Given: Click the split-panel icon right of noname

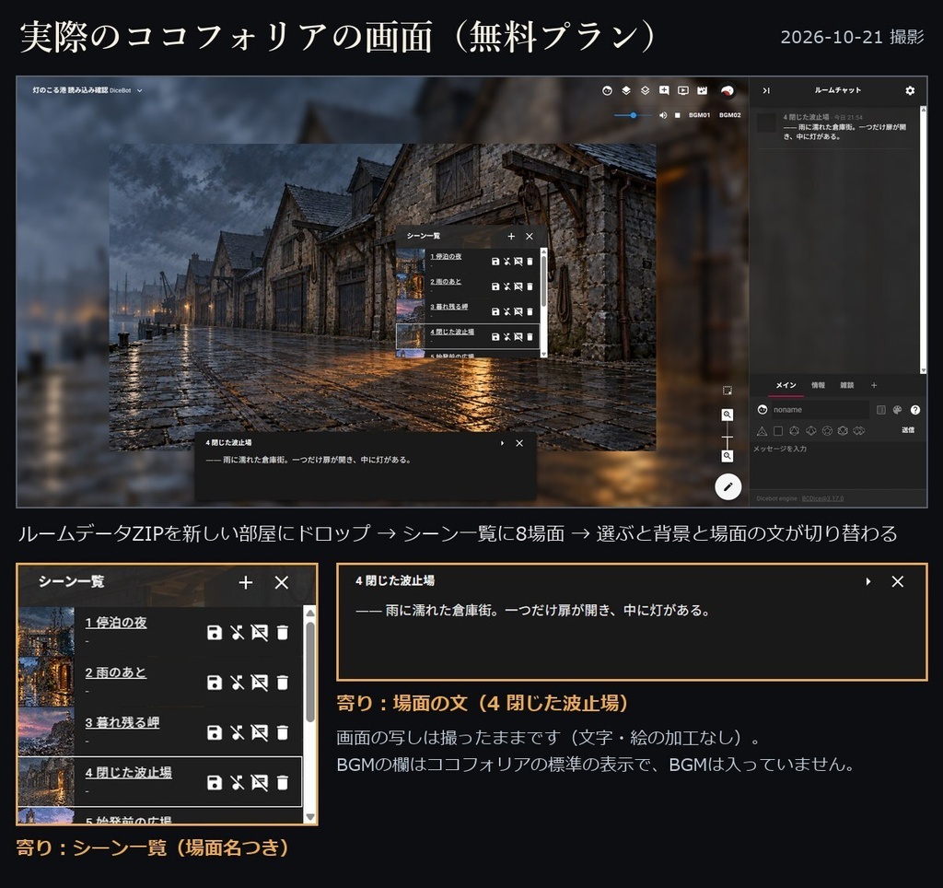Looking at the screenshot, I should tap(881, 410).
